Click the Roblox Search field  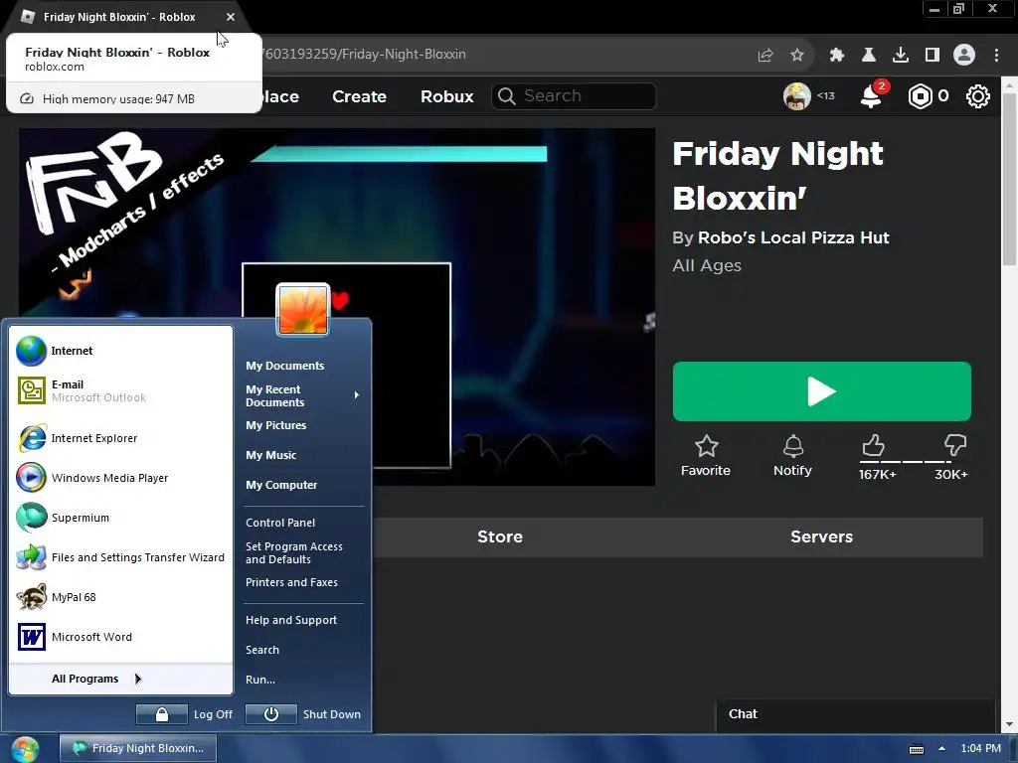click(574, 96)
